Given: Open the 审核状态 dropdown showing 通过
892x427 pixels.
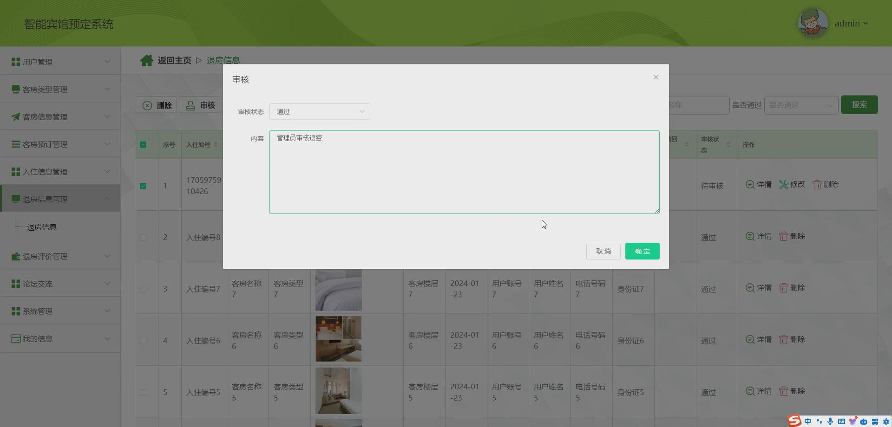Looking at the screenshot, I should 320,111.
